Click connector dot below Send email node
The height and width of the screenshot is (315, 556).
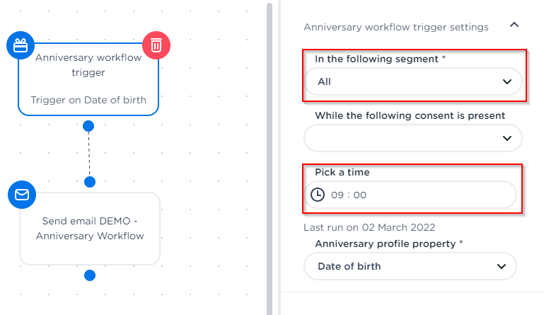89,275
